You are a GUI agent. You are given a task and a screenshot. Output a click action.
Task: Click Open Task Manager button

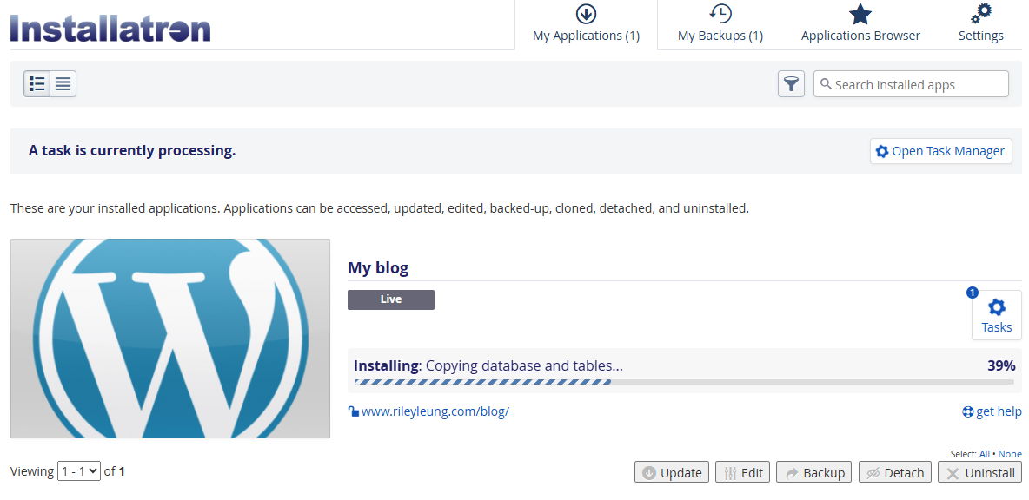coord(941,151)
